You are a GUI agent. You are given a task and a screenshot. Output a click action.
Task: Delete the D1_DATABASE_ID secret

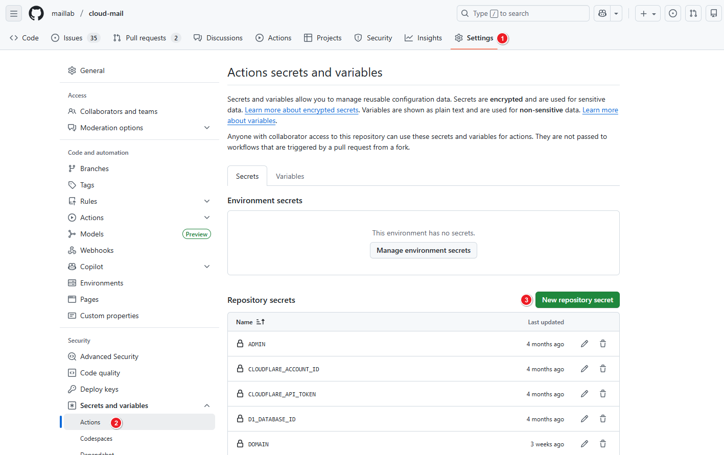click(603, 419)
